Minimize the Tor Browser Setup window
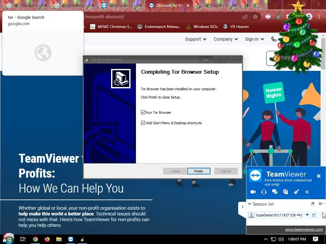The height and width of the screenshot is (244, 326). tap(206, 59)
